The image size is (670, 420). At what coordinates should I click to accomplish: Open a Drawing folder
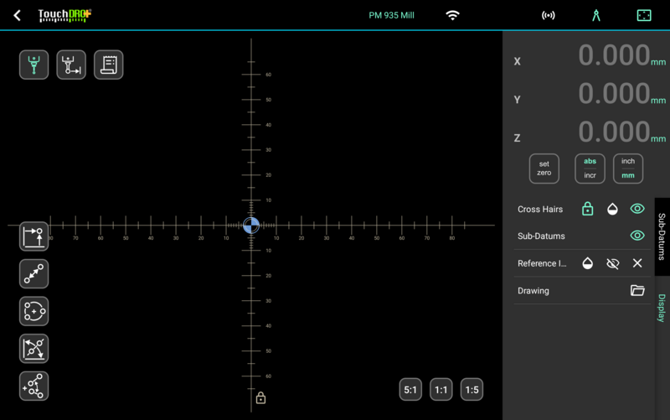click(x=637, y=290)
